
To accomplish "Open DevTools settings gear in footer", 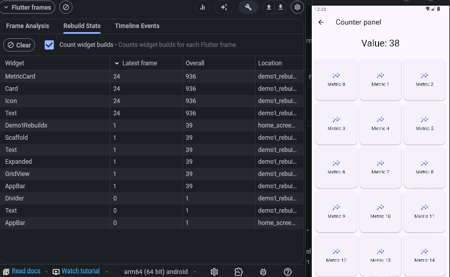I will 214,271.
